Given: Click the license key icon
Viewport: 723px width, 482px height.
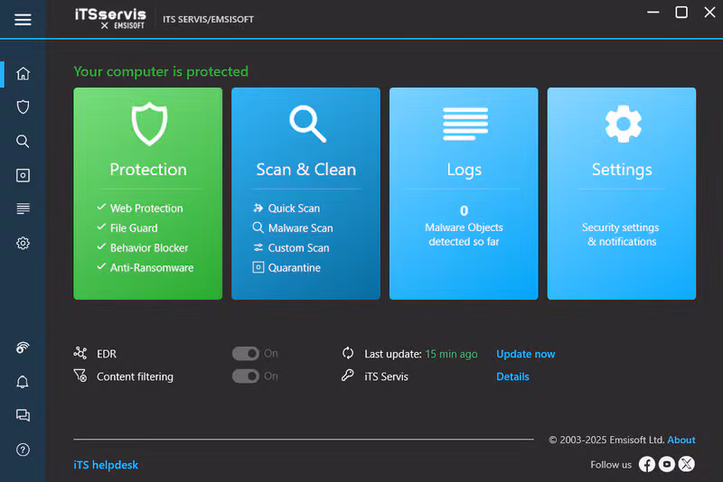Looking at the screenshot, I should pos(348,375).
